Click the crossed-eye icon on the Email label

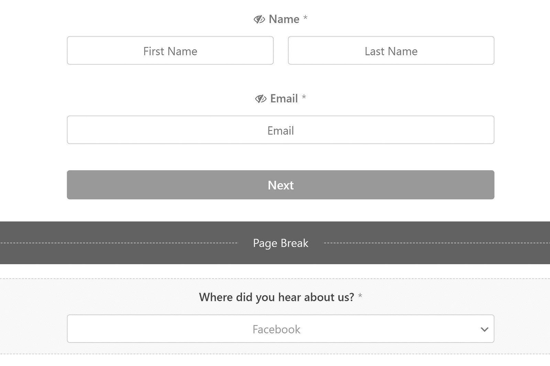(261, 99)
